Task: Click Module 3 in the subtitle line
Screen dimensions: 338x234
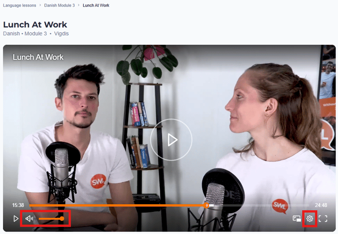Action: 35,34
